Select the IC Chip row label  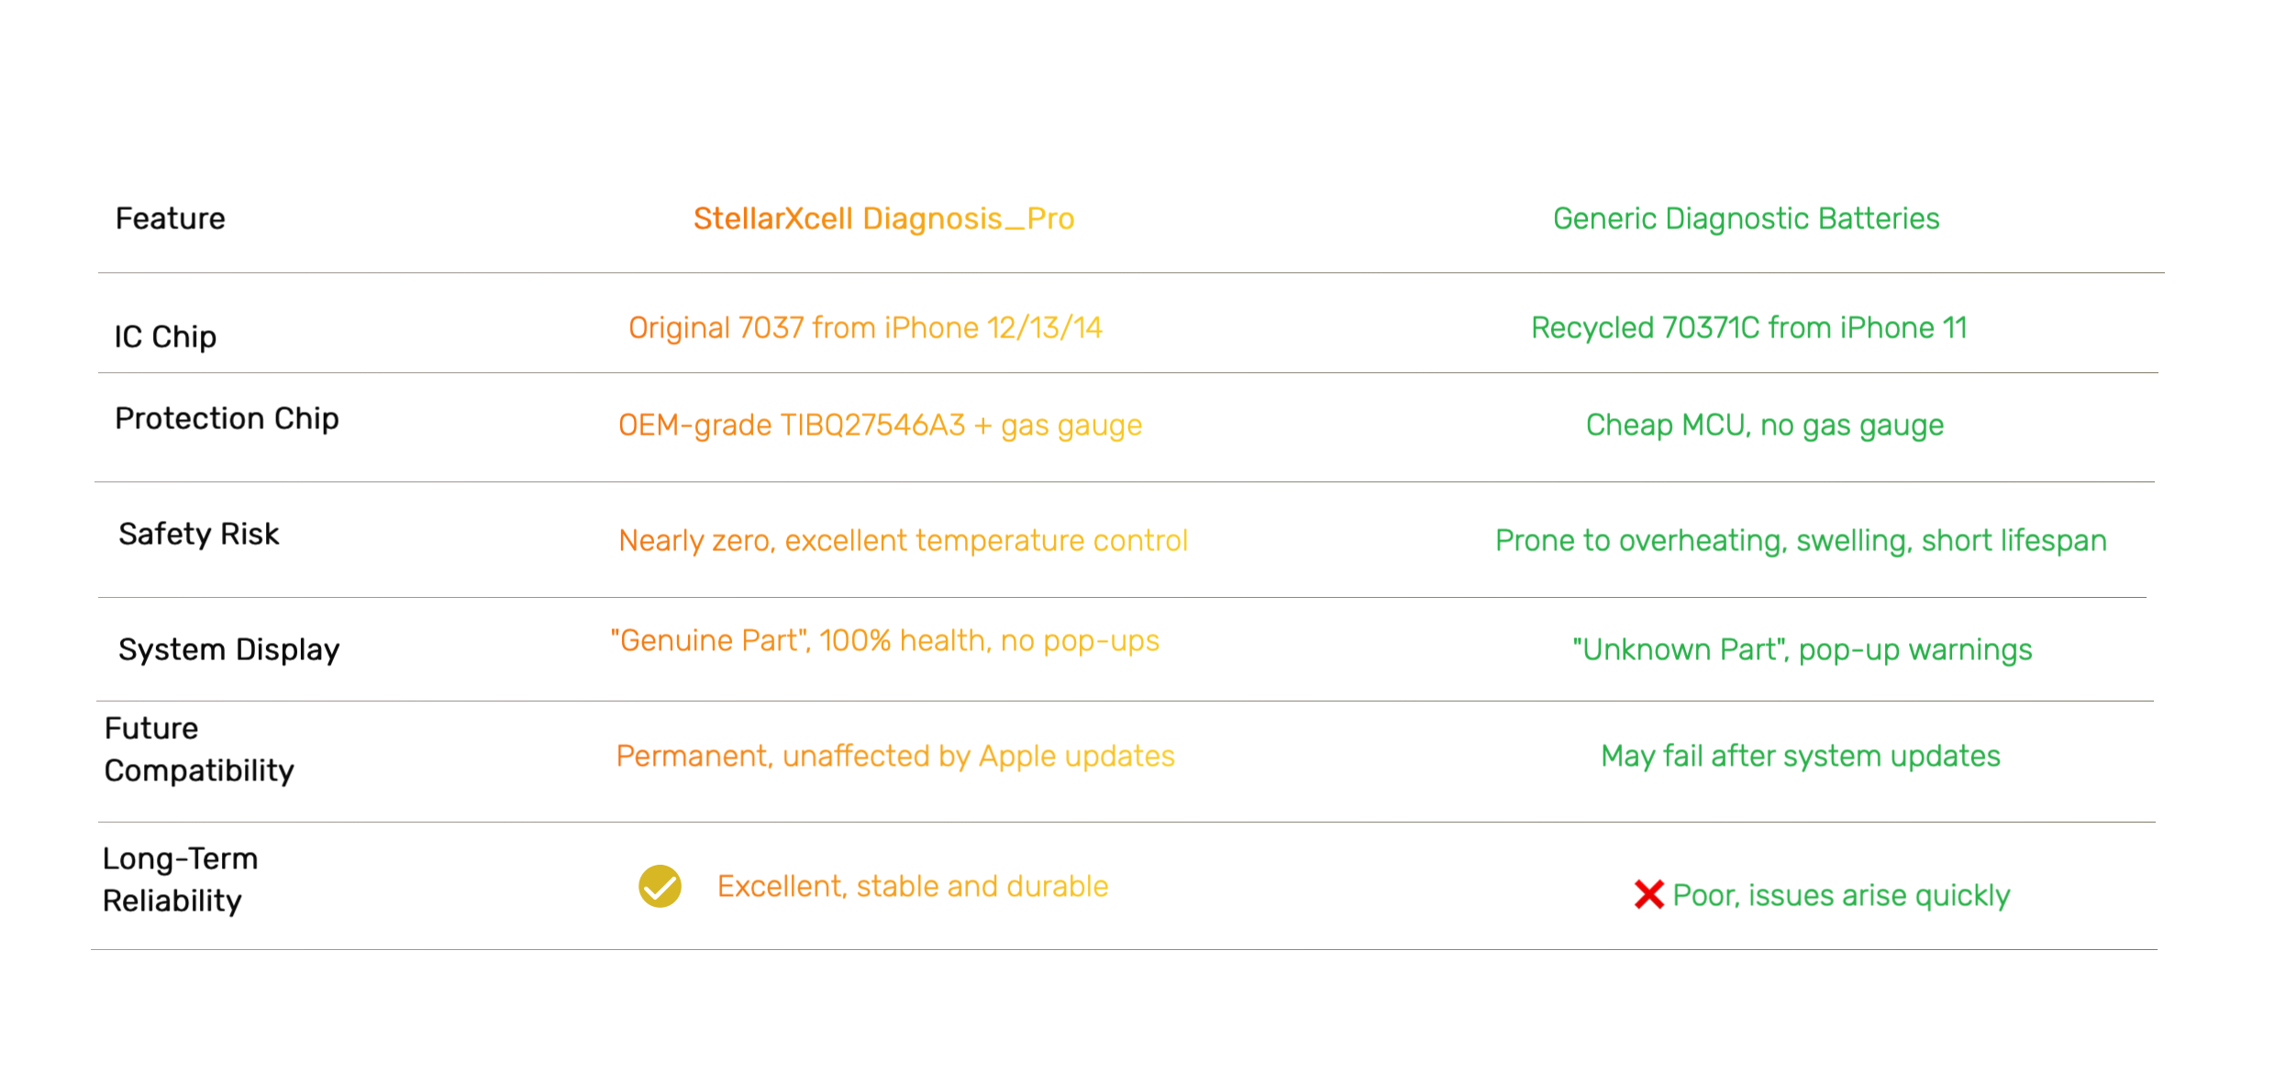pos(165,337)
